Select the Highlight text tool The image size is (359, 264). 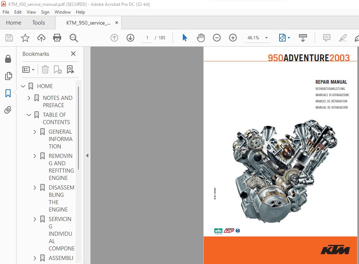(343, 38)
